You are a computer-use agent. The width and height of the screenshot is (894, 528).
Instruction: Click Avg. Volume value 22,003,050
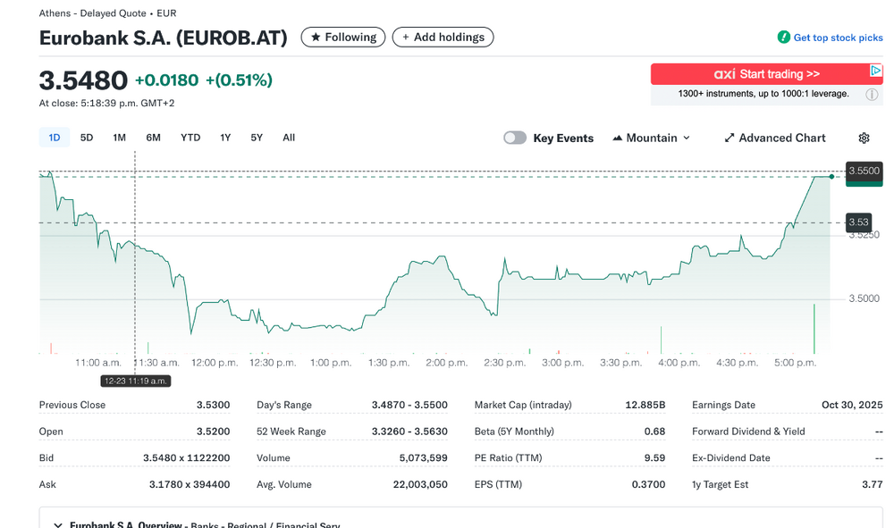tap(420, 485)
